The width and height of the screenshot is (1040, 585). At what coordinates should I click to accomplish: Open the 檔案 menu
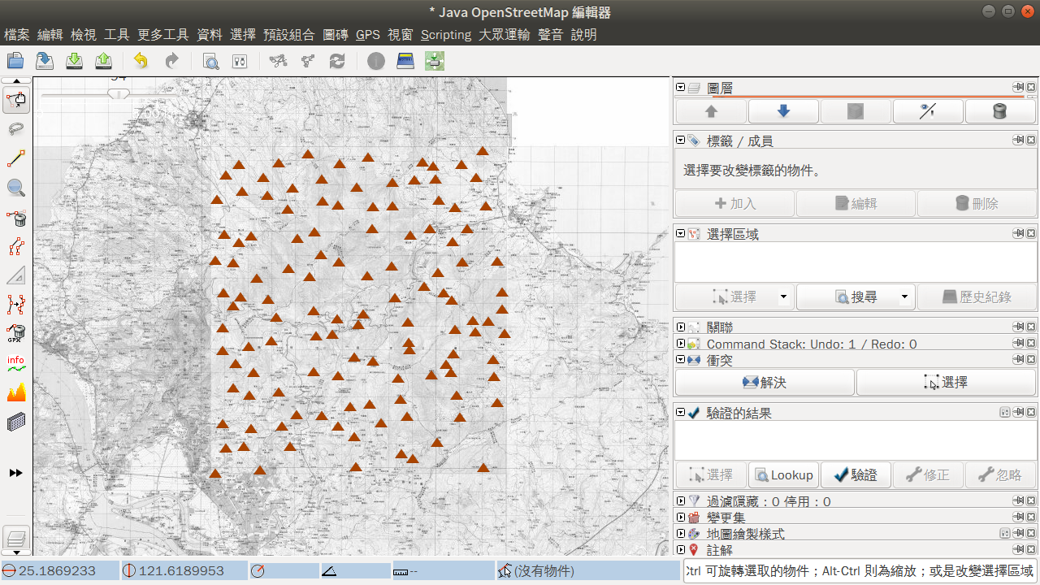coord(16,35)
